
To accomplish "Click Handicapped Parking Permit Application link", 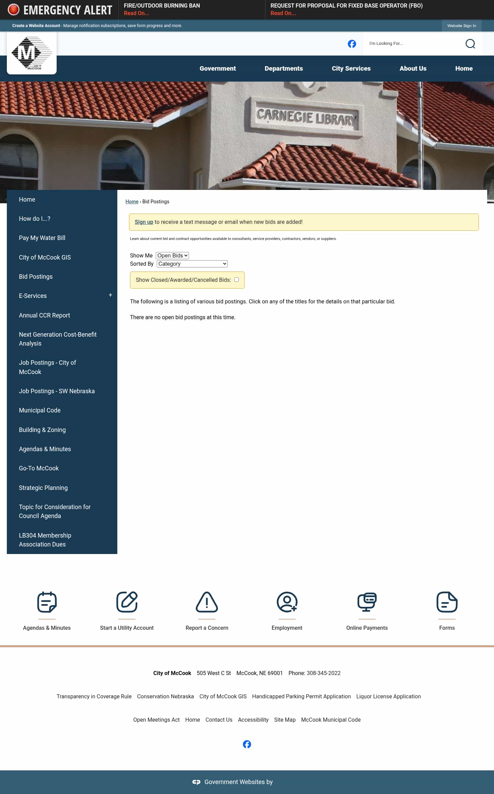I will 301,696.
